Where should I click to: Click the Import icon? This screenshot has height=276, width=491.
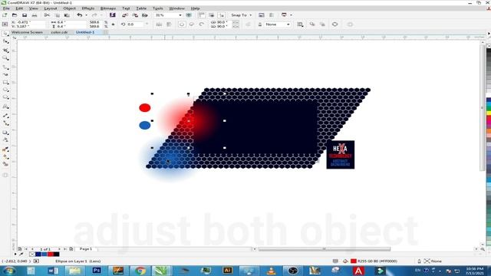(x=124, y=15)
